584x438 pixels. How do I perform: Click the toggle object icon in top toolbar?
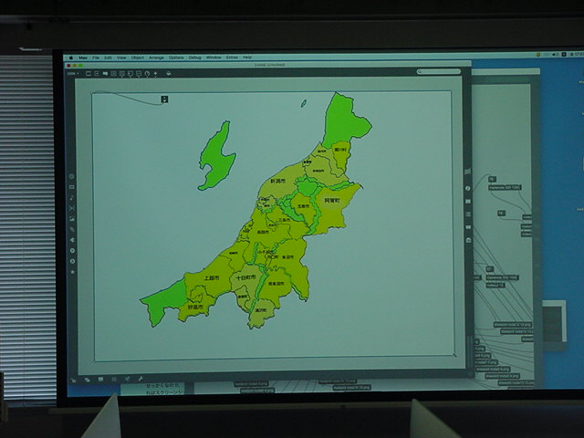tap(113, 74)
